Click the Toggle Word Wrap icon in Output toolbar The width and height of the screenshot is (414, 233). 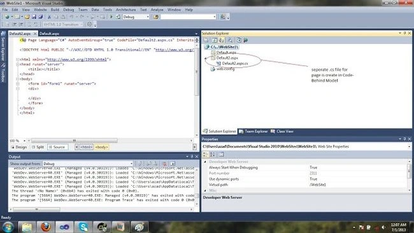coord(173,164)
